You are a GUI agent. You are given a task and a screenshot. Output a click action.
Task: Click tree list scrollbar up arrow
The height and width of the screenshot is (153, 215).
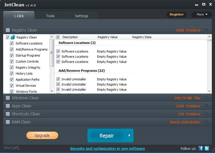[52, 36]
